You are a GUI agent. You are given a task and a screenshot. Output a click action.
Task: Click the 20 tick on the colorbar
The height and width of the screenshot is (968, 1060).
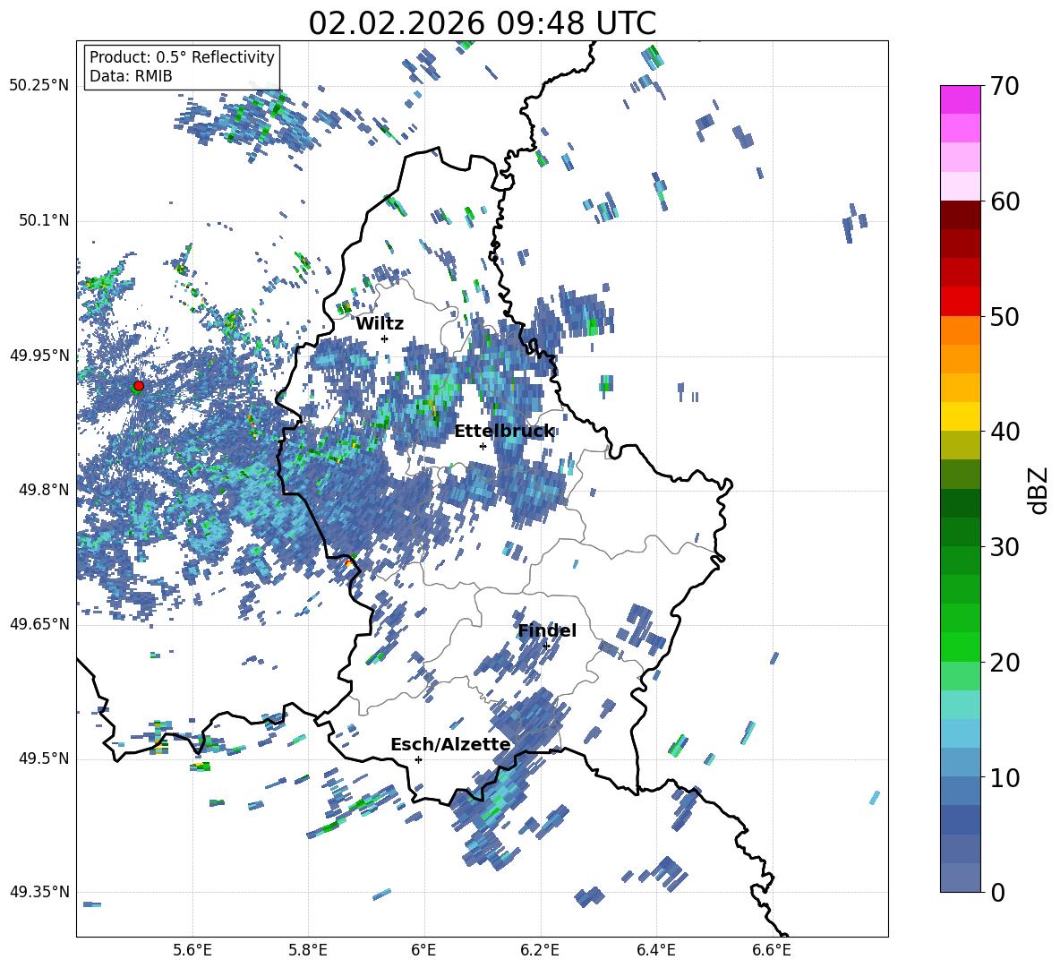pos(1003,663)
